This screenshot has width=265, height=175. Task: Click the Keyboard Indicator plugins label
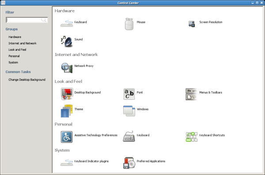91,161
